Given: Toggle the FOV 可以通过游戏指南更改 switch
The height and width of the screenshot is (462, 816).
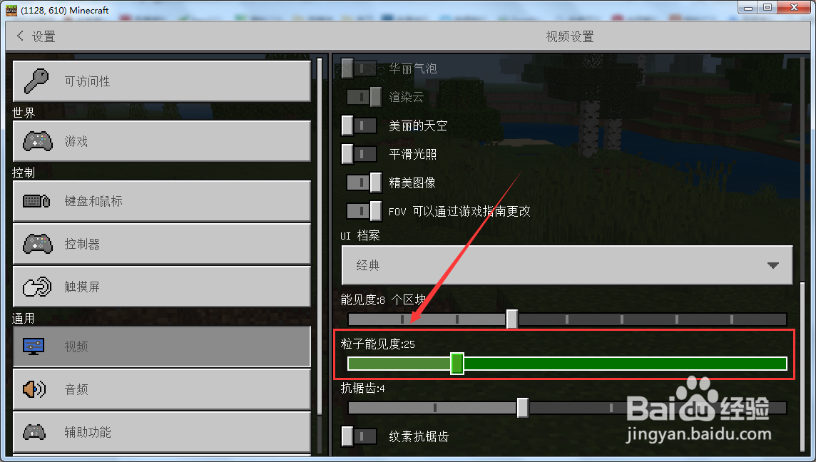Looking at the screenshot, I should [x=364, y=211].
